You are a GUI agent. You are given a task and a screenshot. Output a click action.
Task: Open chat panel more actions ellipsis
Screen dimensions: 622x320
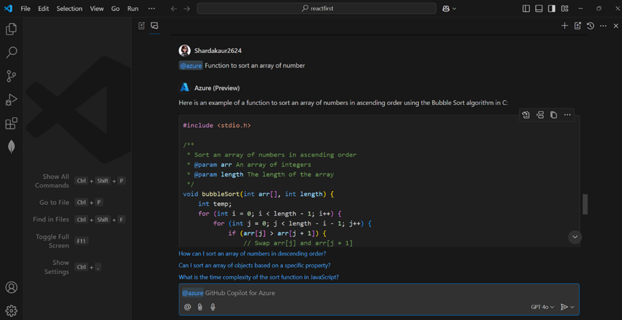tap(603, 26)
